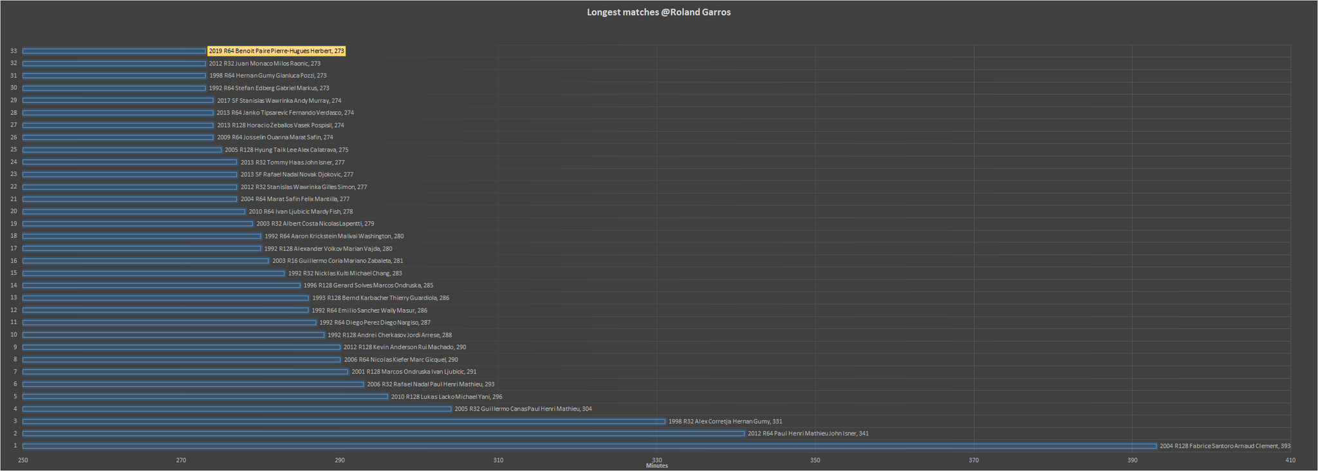The width and height of the screenshot is (1318, 471).
Task: Click the x-axis tick label 330
Action: click(656, 460)
